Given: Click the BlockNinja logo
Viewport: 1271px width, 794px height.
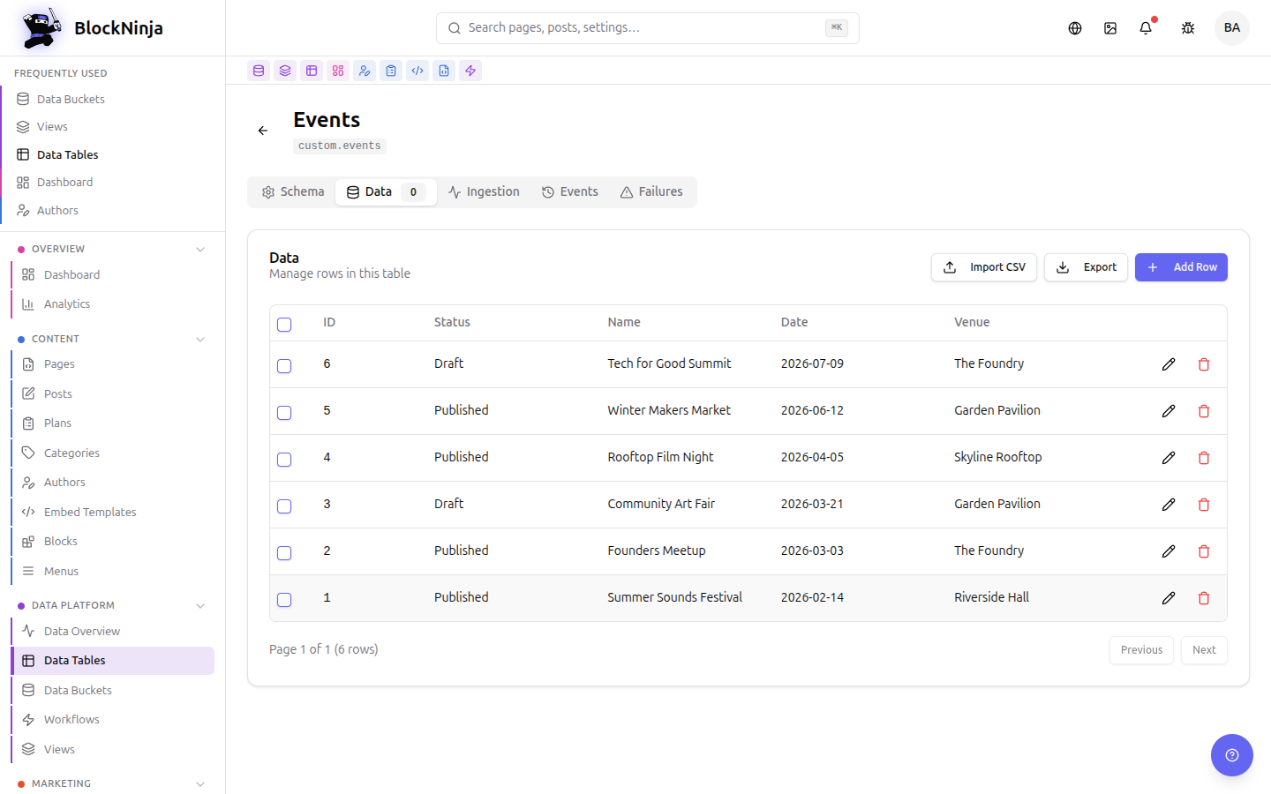Looking at the screenshot, I should pos(91,28).
